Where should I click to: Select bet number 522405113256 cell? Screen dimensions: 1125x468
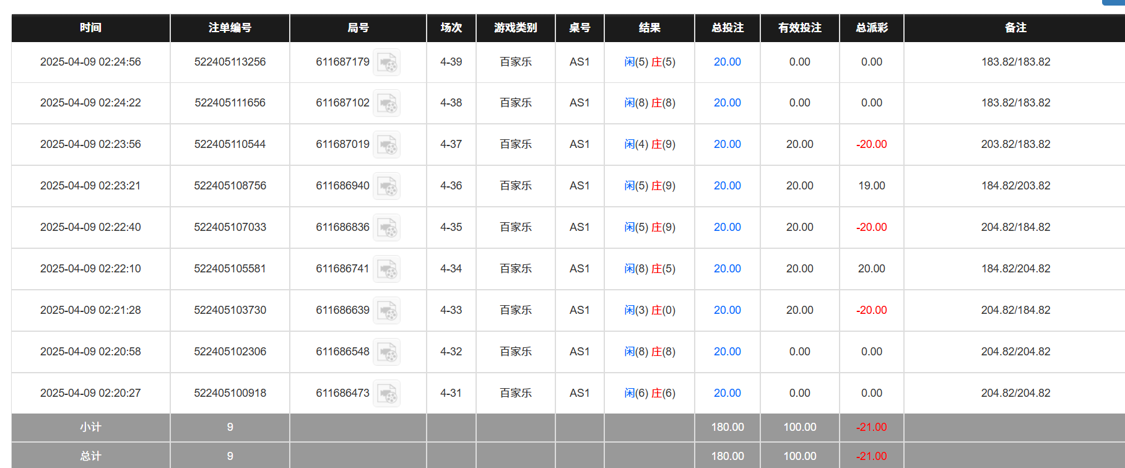click(x=230, y=62)
